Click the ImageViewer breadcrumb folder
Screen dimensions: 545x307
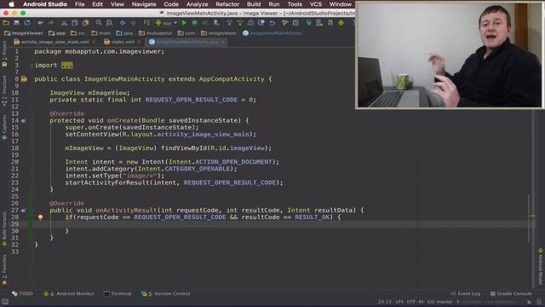24,33
